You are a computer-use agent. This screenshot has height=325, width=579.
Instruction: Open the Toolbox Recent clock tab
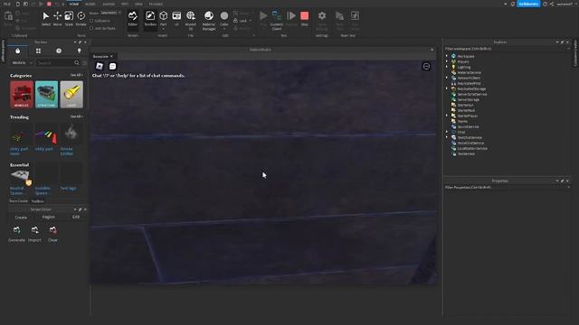click(x=59, y=51)
